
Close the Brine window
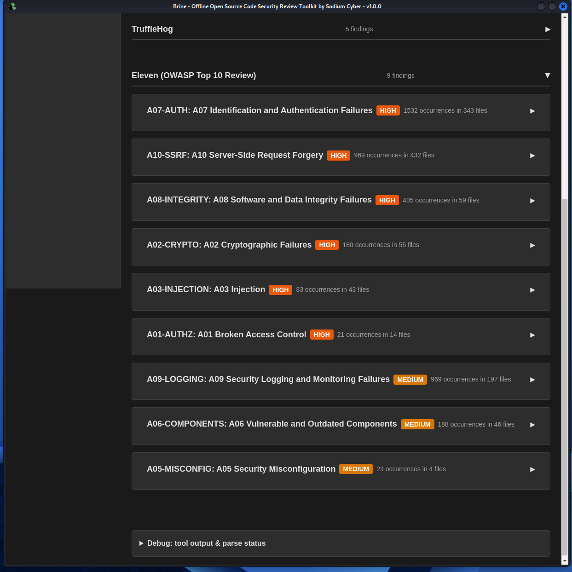(563, 6)
